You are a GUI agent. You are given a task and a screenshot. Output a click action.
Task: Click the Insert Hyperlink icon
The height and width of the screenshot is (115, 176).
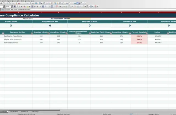tap(67, 4)
